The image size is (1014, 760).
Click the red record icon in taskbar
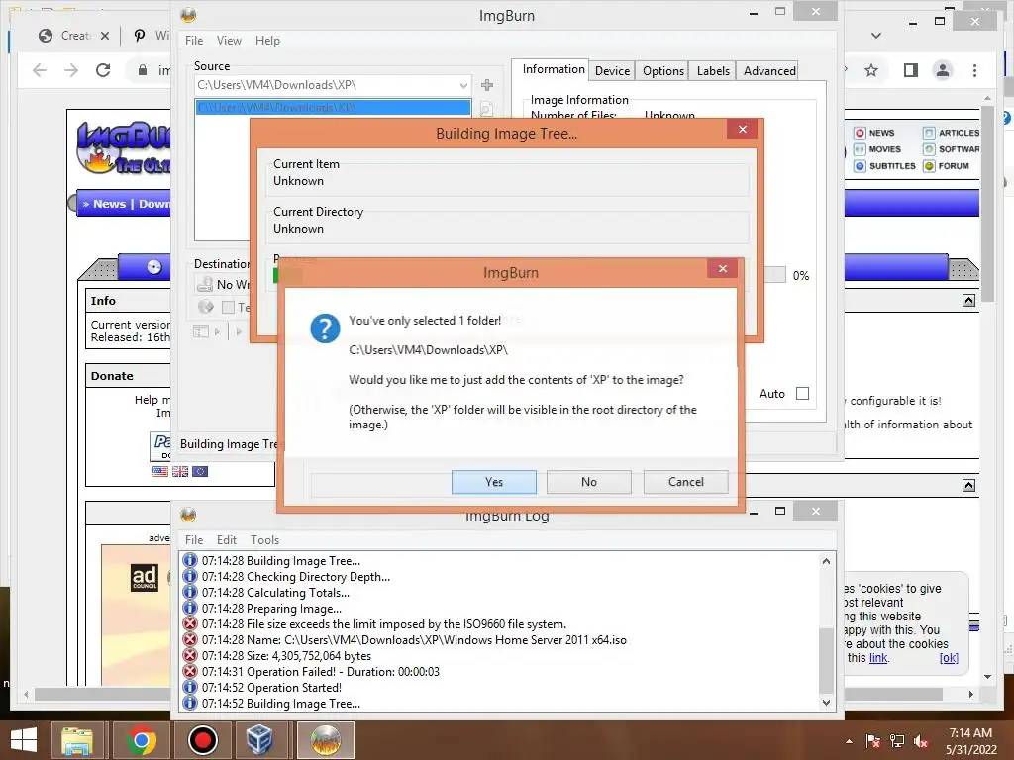pyautogui.click(x=202, y=740)
